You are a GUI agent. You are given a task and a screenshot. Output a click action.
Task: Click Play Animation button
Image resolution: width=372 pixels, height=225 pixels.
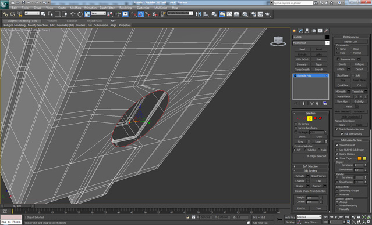click(336, 217)
